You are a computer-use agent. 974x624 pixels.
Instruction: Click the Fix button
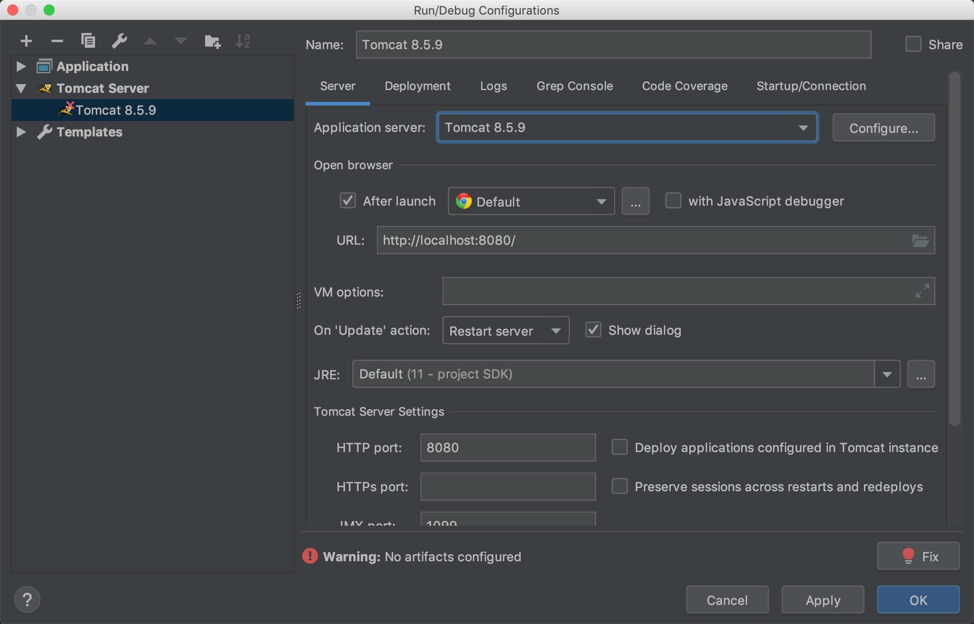pos(919,556)
